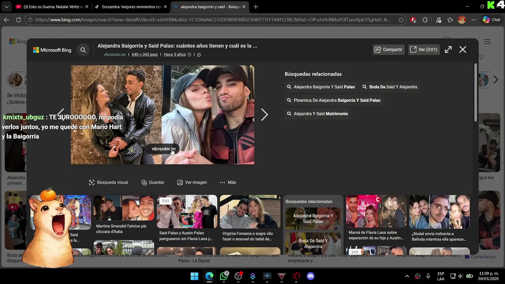The width and height of the screenshot is (505, 284).
Task: Open WhatsApp from the taskbar
Action: 224,276
